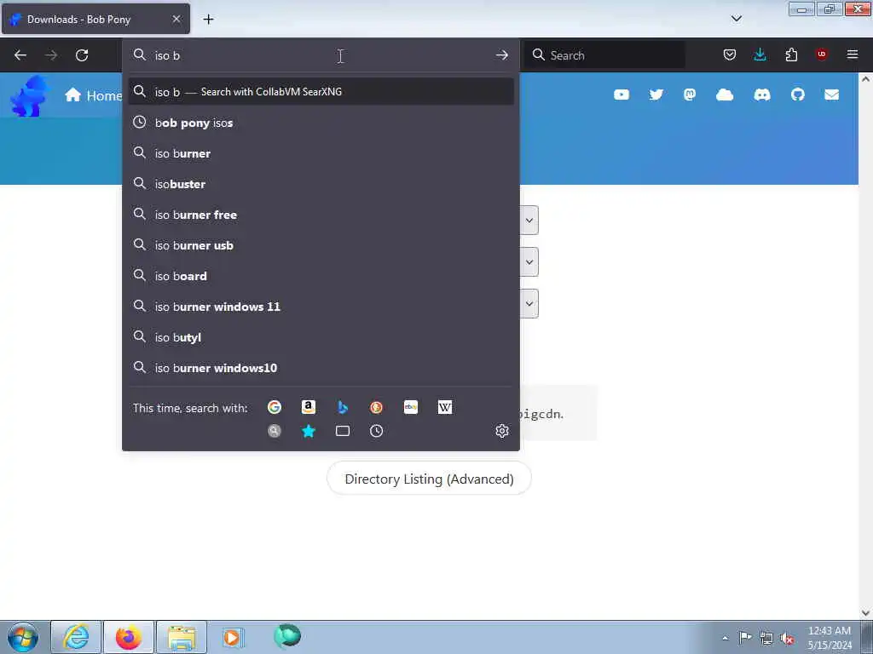Open the list all tabs chevron
873x654 pixels.
tap(736, 19)
